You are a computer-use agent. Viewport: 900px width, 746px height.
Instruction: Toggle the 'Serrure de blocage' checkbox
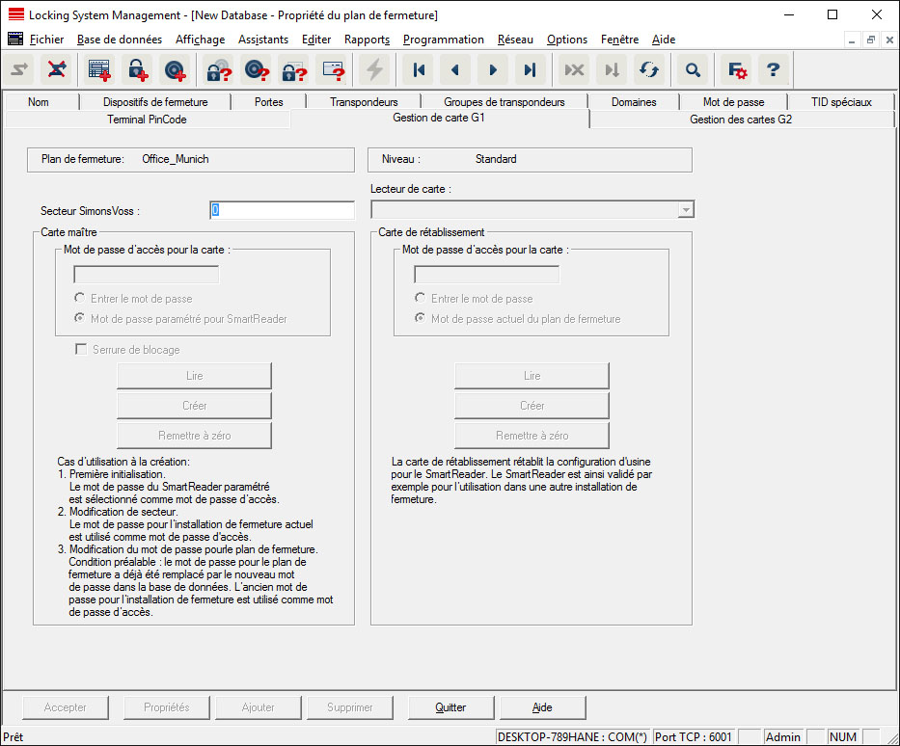82,350
